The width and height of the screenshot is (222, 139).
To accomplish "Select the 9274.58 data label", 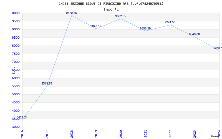I will (x=170, y=23).
